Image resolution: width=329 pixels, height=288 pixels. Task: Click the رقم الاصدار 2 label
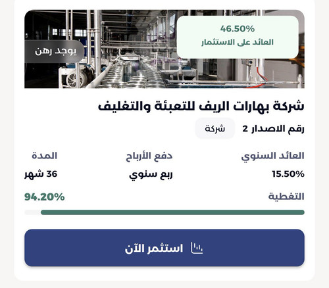point(273,129)
